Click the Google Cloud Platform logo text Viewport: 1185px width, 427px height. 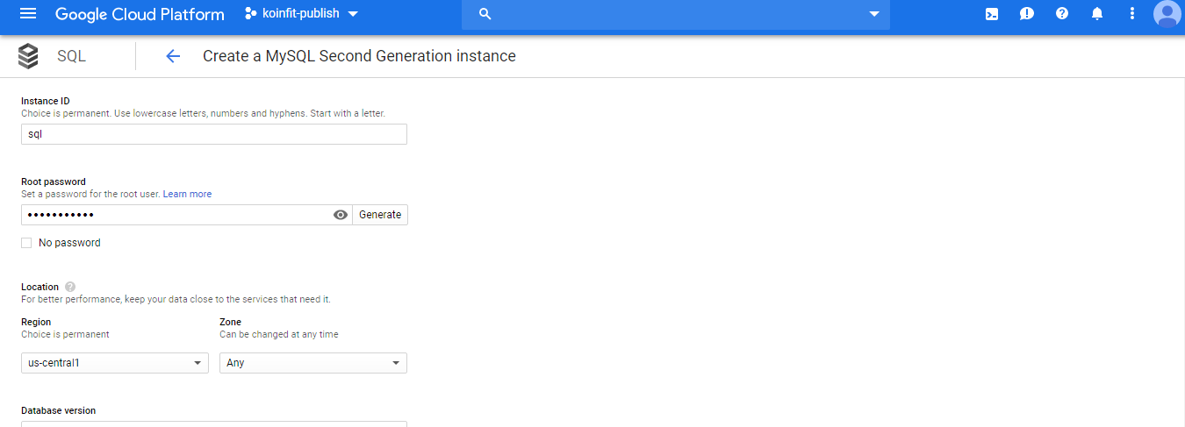140,14
